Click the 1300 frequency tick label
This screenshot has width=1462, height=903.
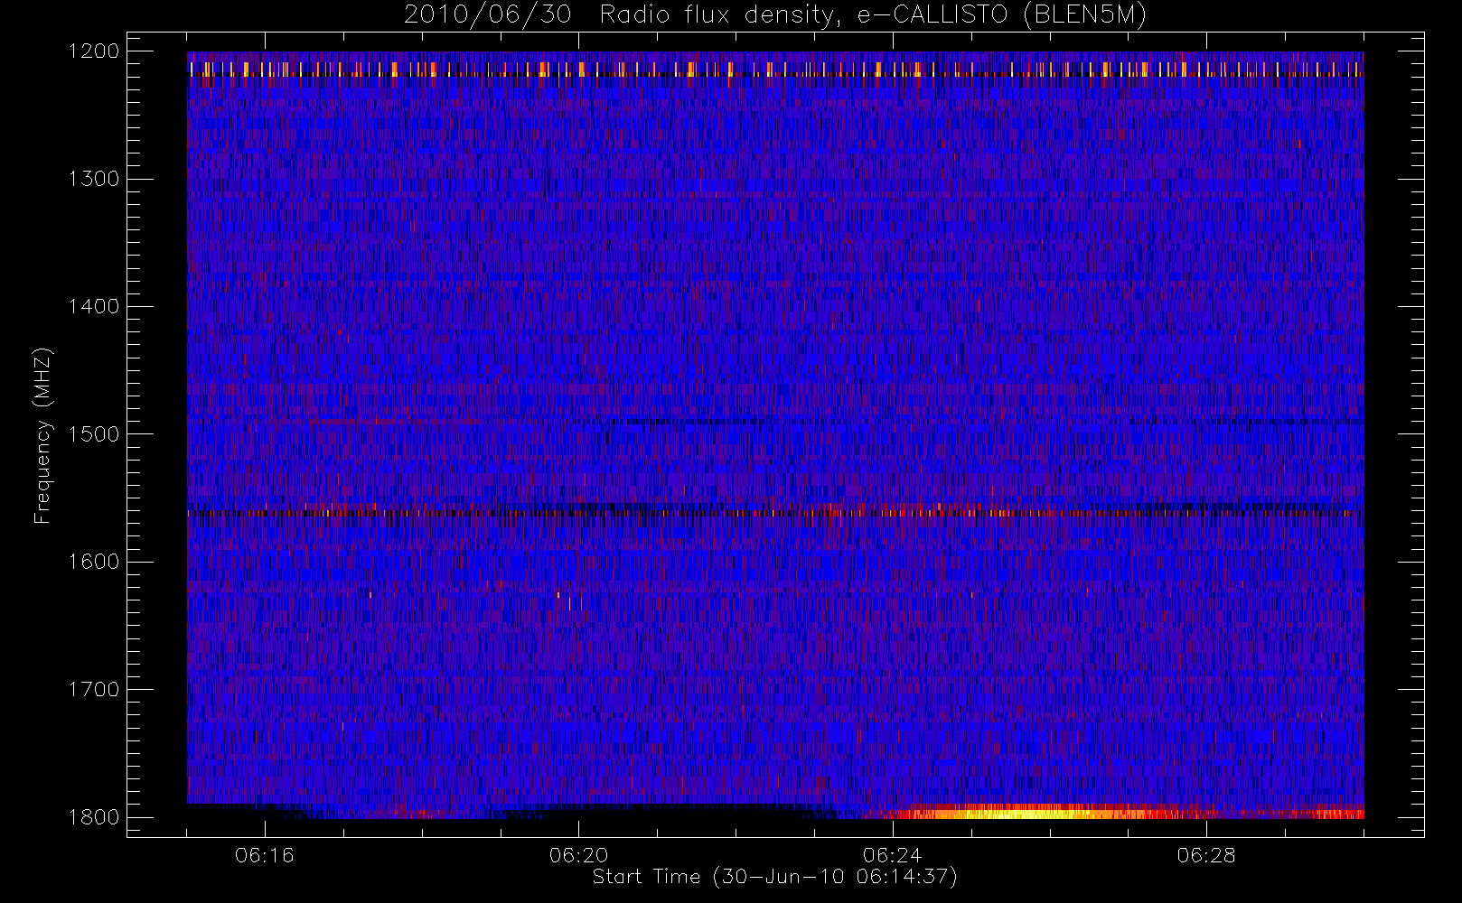pos(94,179)
